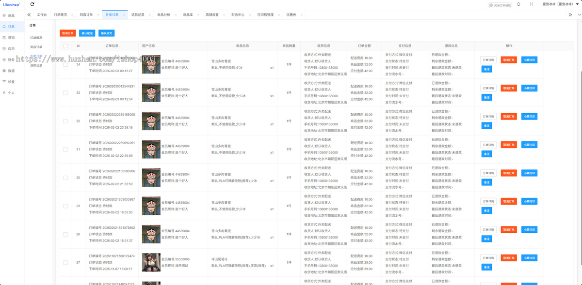Close the 到店订单 tab
This screenshot has height=285, width=582.
98,15
